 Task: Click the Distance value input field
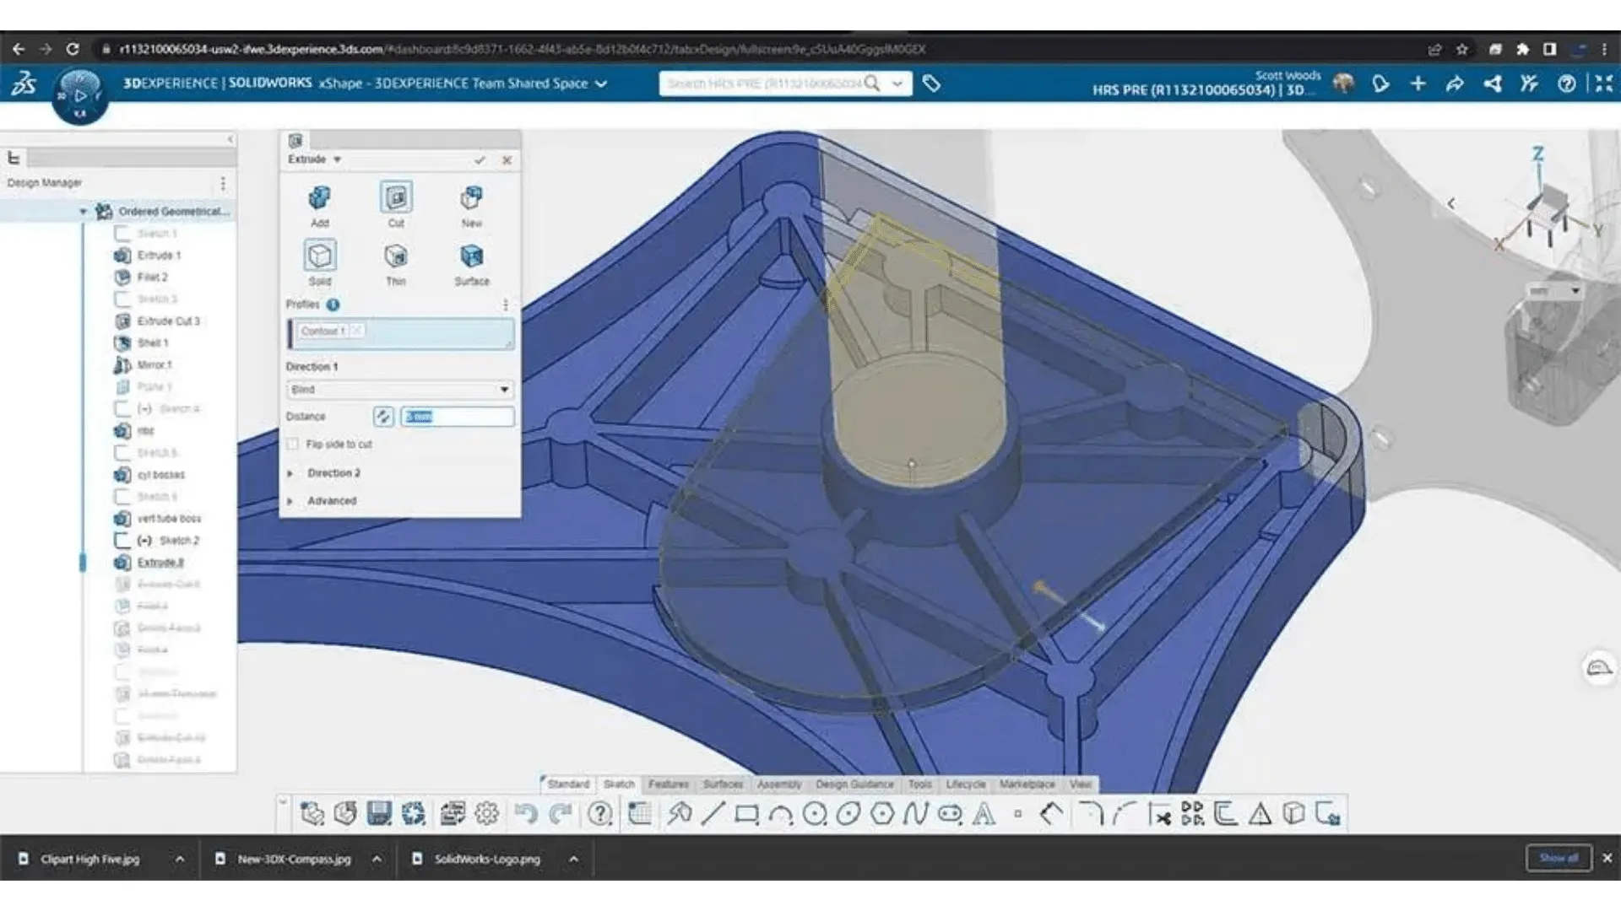coord(457,416)
